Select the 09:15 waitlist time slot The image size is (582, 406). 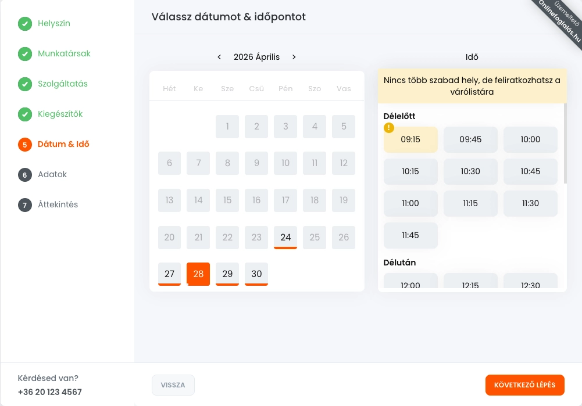pos(410,140)
